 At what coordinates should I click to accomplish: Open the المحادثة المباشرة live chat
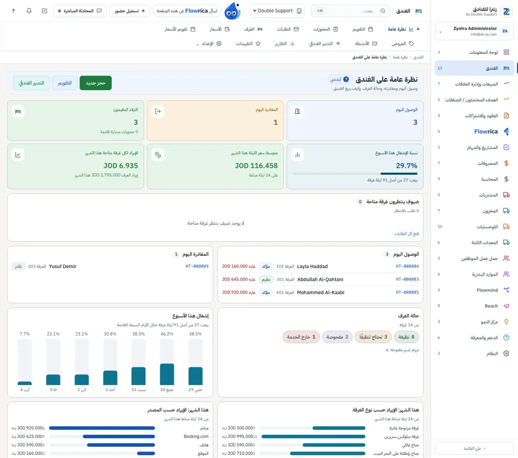pyautogui.click(x=80, y=11)
